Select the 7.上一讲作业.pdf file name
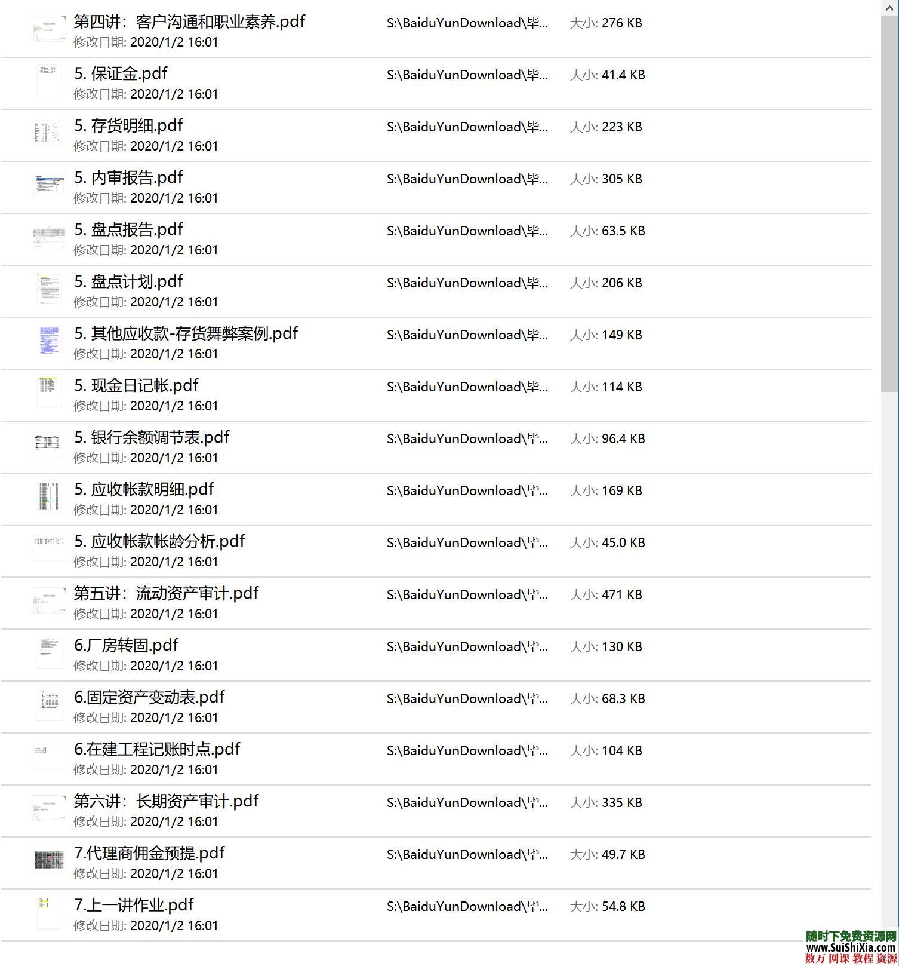The height and width of the screenshot is (966, 899). coord(134,906)
